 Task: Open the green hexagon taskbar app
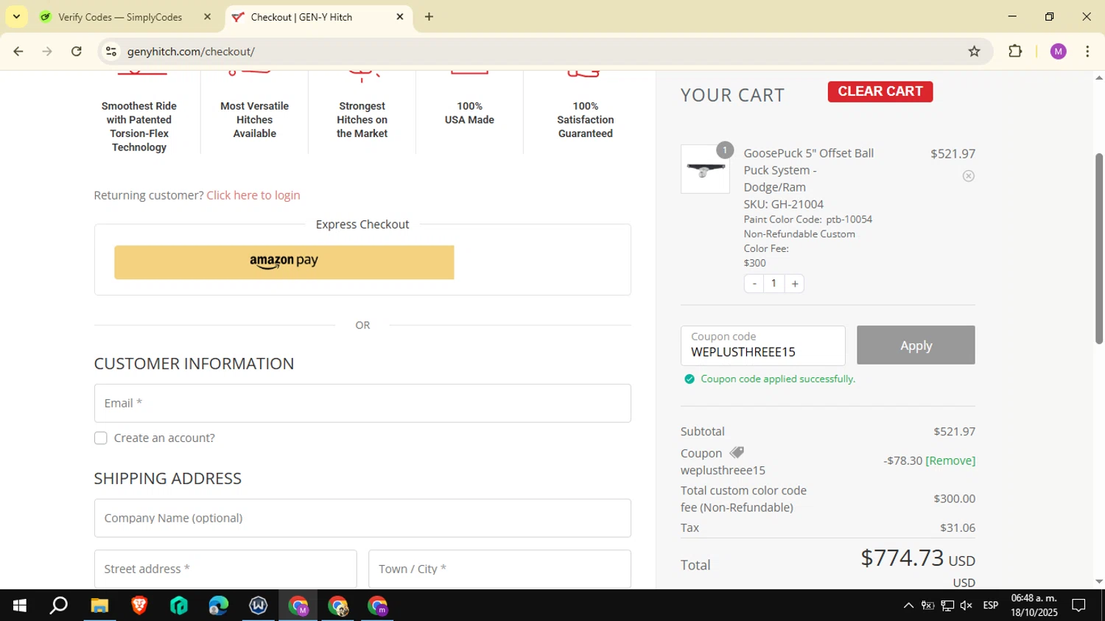point(179,606)
